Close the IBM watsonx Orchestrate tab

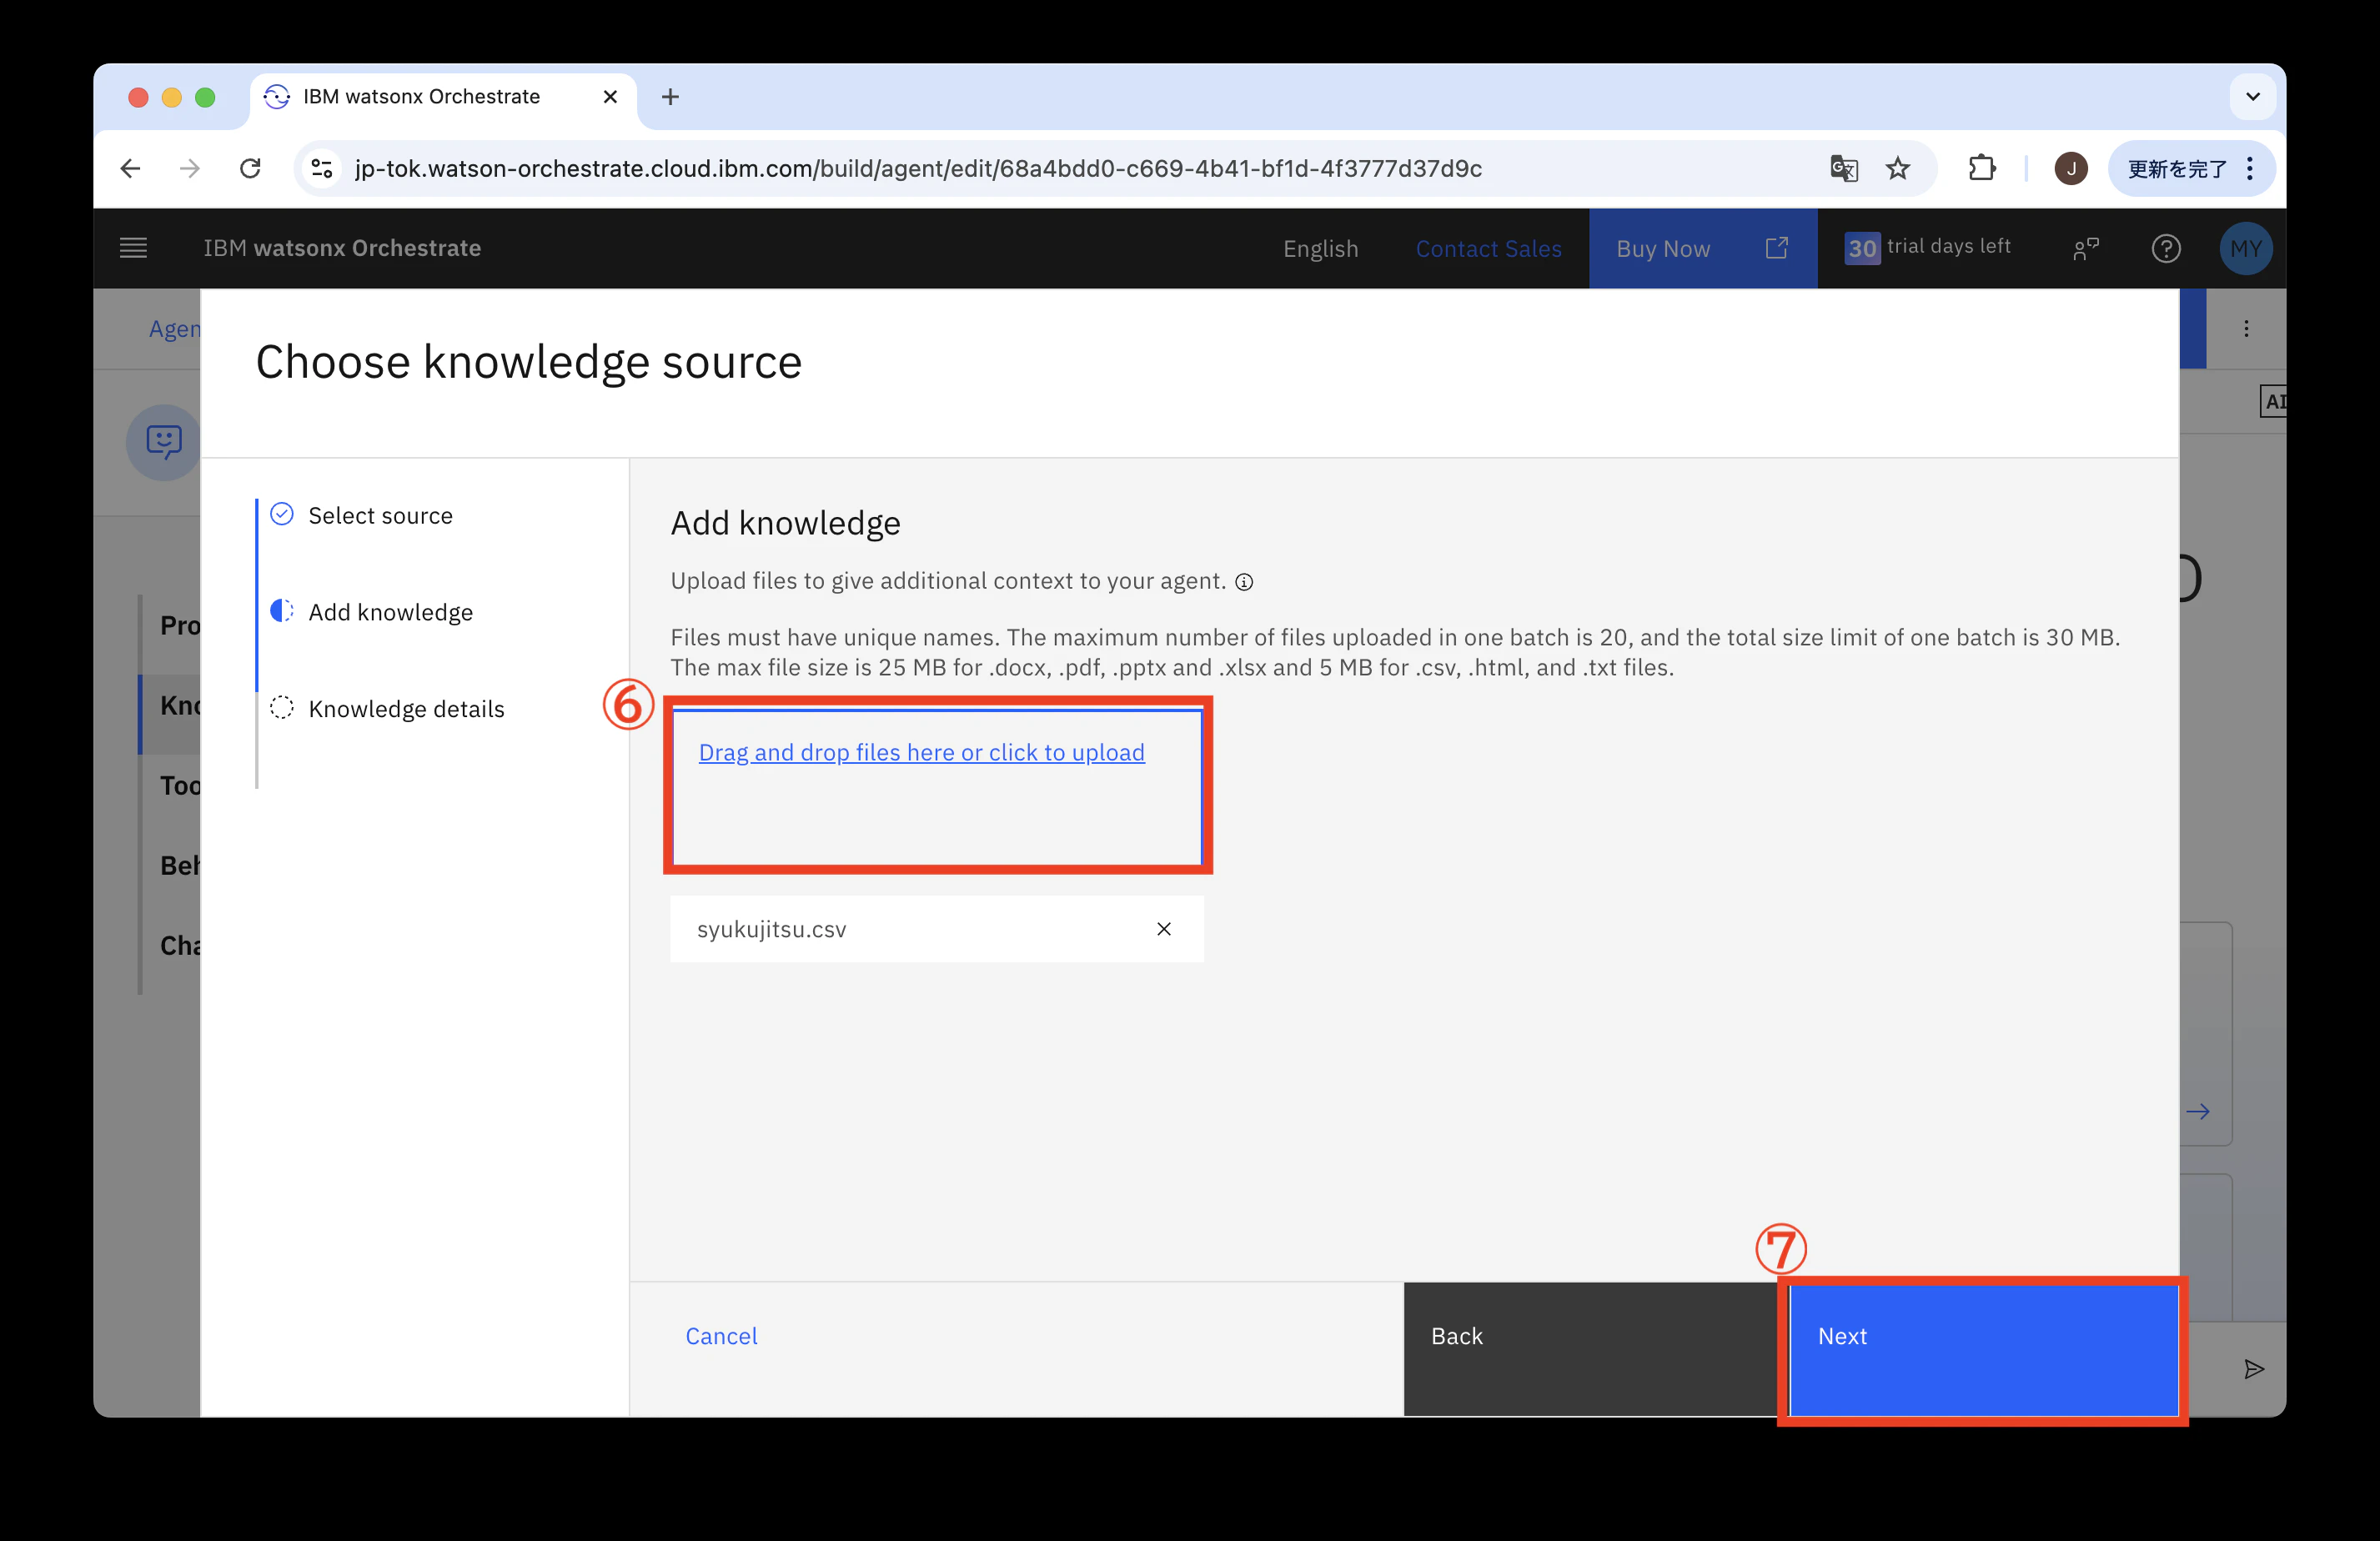point(610,97)
